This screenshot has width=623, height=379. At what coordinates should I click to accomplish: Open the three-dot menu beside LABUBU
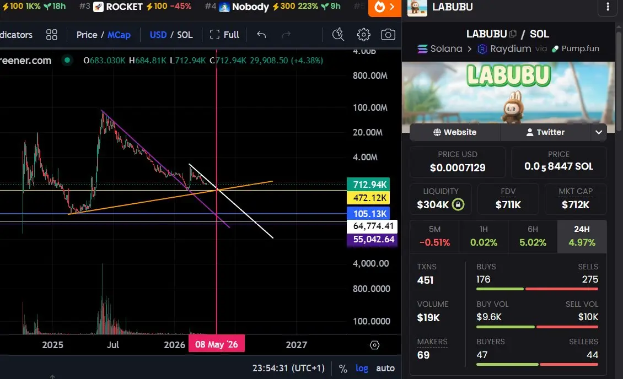coord(608,7)
